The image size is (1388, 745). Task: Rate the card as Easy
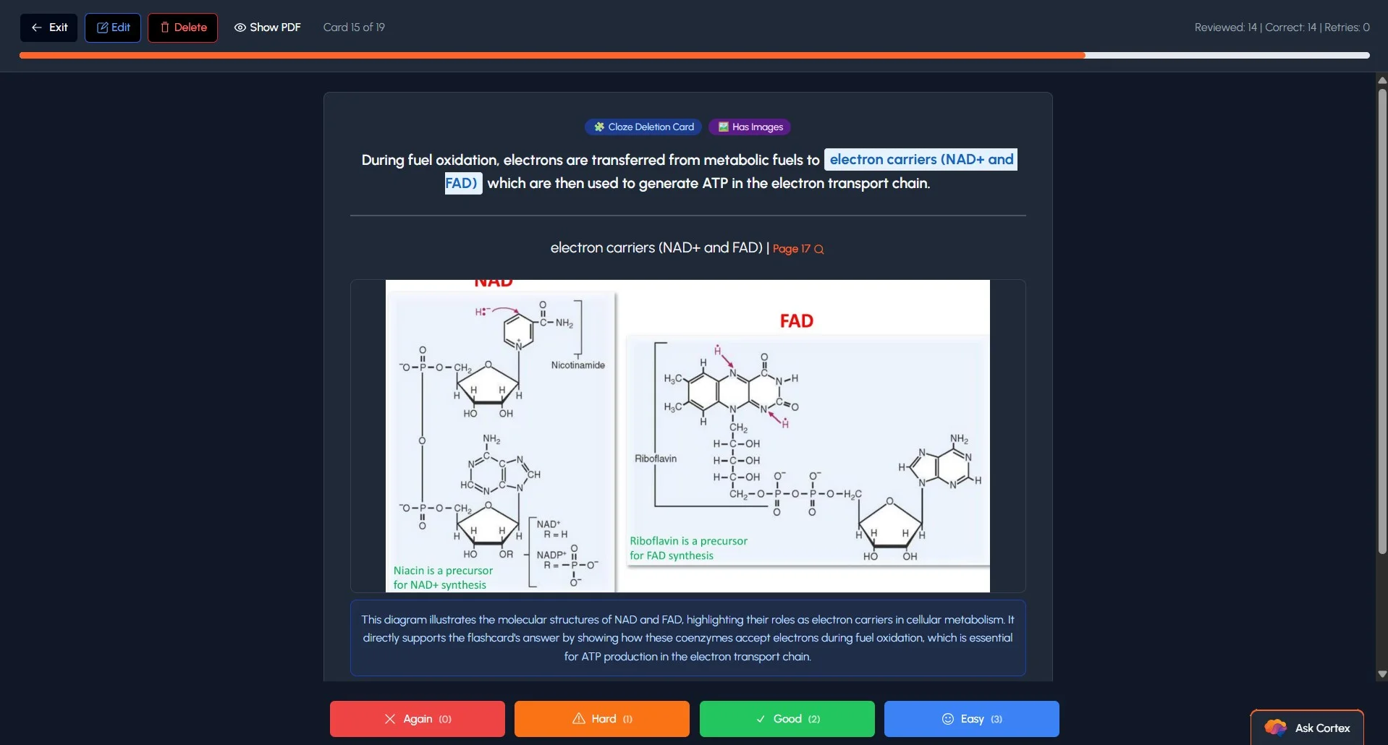click(x=971, y=719)
